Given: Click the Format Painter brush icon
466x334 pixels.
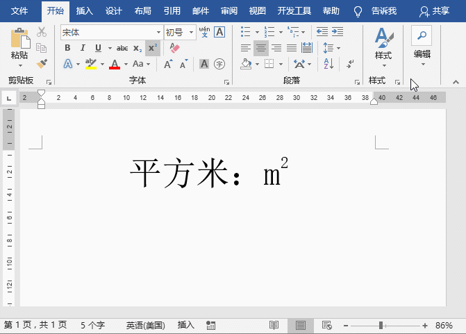Looking at the screenshot, I should tap(42, 64).
